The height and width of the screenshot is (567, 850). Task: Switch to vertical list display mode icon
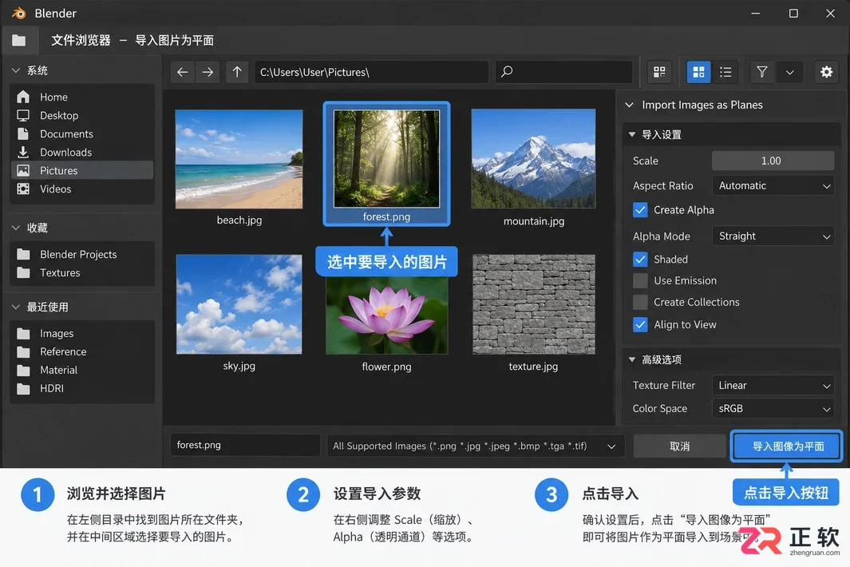coord(659,72)
